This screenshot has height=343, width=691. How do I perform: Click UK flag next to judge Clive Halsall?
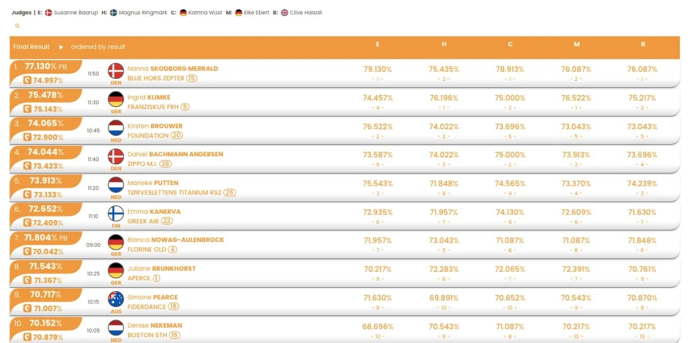284,12
